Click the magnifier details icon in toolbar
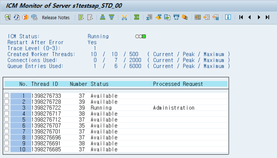The height and width of the screenshot is (158, 277). tap(8, 17)
